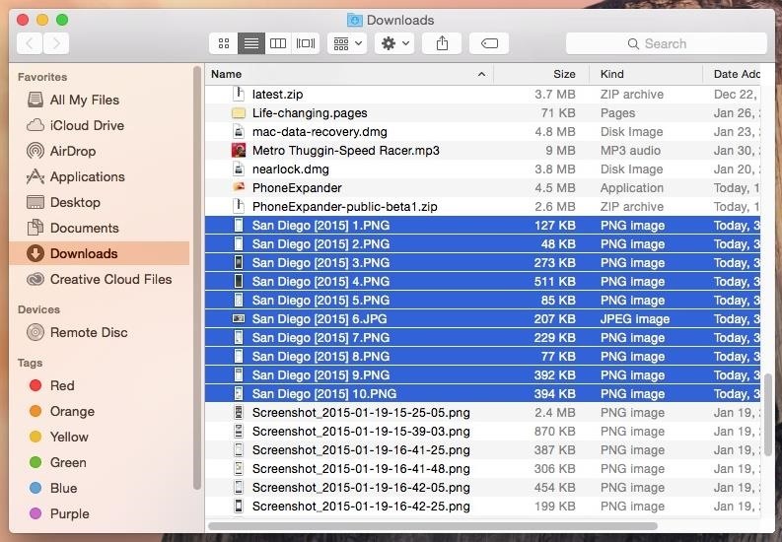Select the latest.zip file
The width and height of the screenshot is (782, 542).
coord(483,95)
